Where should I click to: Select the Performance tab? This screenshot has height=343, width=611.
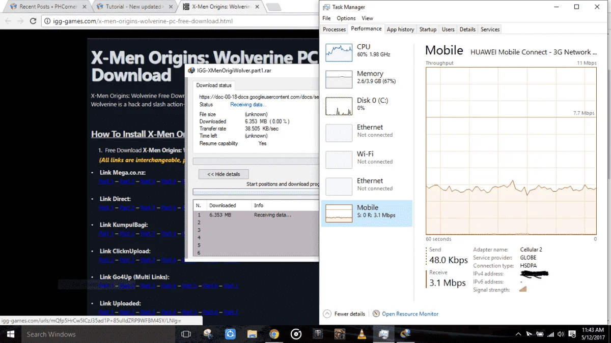click(366, 29)
